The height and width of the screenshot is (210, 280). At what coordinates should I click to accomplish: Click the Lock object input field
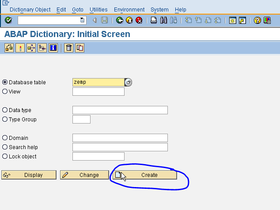98,157
